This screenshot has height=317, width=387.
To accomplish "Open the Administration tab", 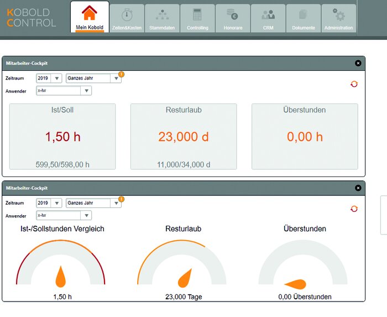I will (338, 18).
